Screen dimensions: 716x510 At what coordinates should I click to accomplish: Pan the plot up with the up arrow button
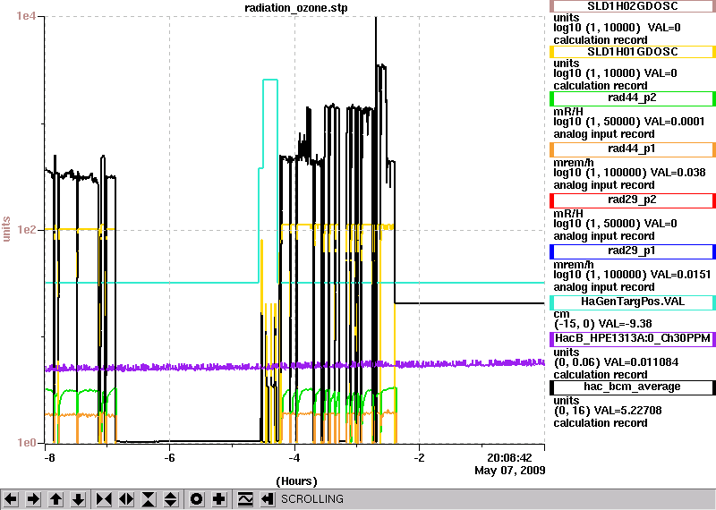click(x=56, y=499)
